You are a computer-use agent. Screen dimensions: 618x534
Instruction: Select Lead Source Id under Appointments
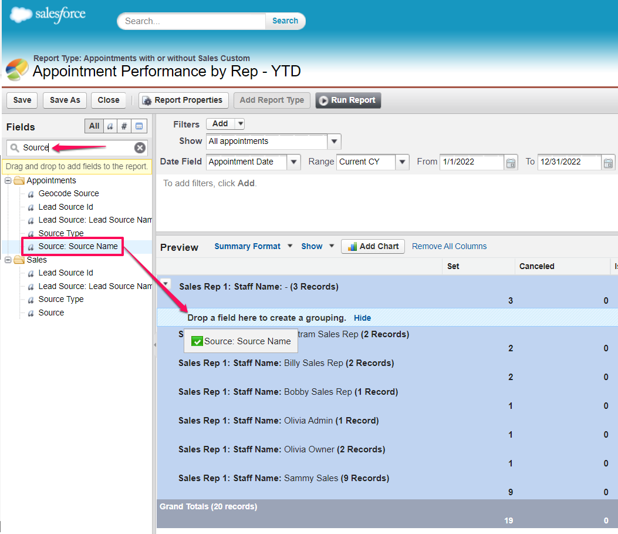click(x=66, y=207)
